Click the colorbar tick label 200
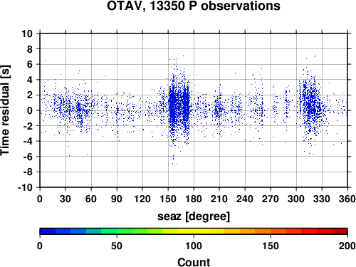This screenshot has height=267, width=356. click(x=347, y=246)
